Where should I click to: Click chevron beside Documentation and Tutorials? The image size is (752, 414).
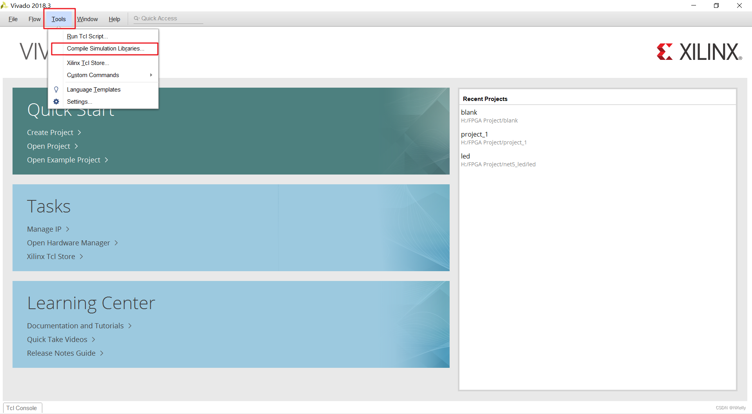(x=130, y=326)
